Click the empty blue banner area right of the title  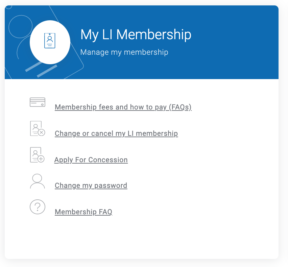(235, 42)
